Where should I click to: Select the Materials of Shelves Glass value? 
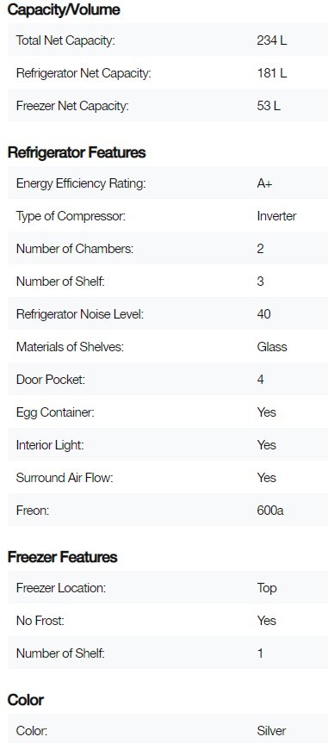[x=271, y=347]
